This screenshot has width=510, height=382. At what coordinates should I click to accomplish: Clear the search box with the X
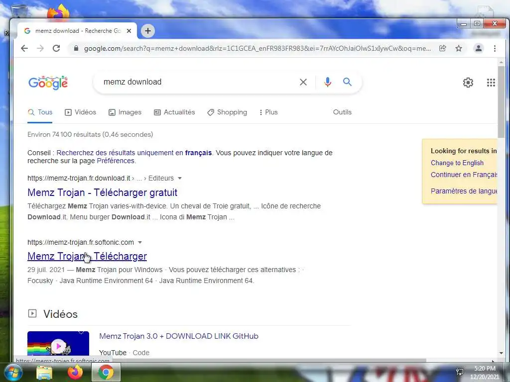tap(303, 82)
